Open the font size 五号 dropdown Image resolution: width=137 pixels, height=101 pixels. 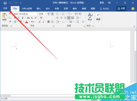[45, 14]
